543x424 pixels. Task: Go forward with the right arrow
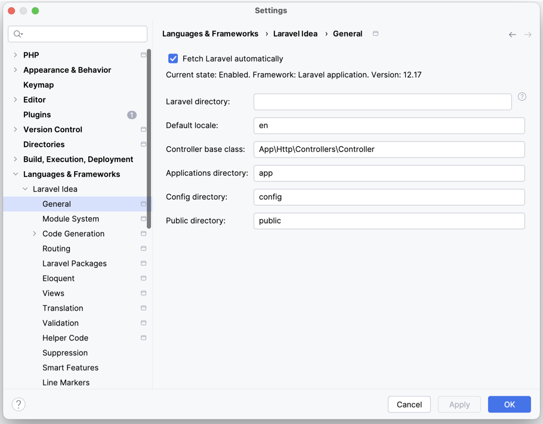(527, 35)
